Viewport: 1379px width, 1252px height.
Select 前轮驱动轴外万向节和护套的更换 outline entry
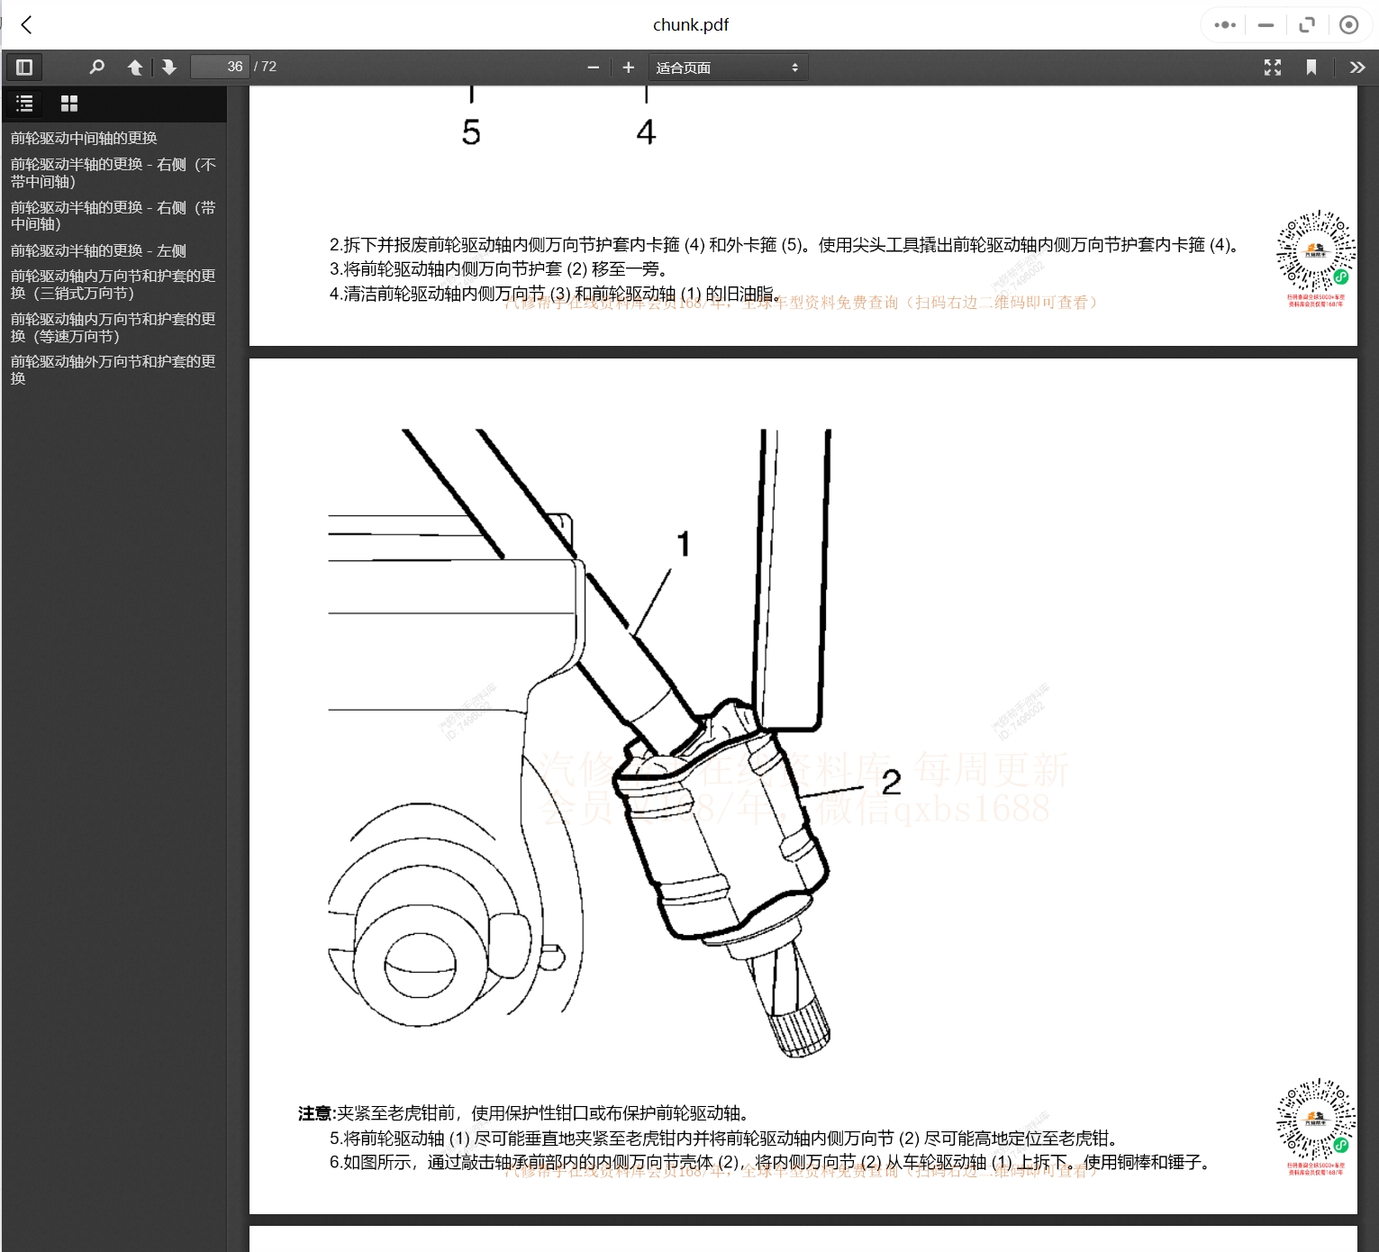[113, 370]
